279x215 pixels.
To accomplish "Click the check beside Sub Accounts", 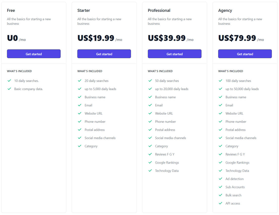I will tap(221, 187).
